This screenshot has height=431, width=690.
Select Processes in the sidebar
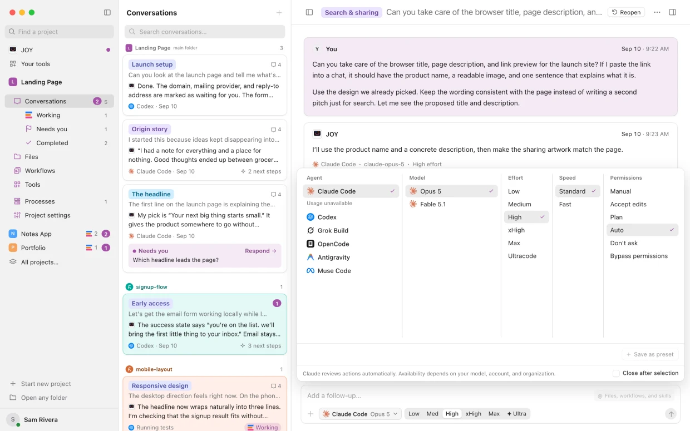(59, 201)
